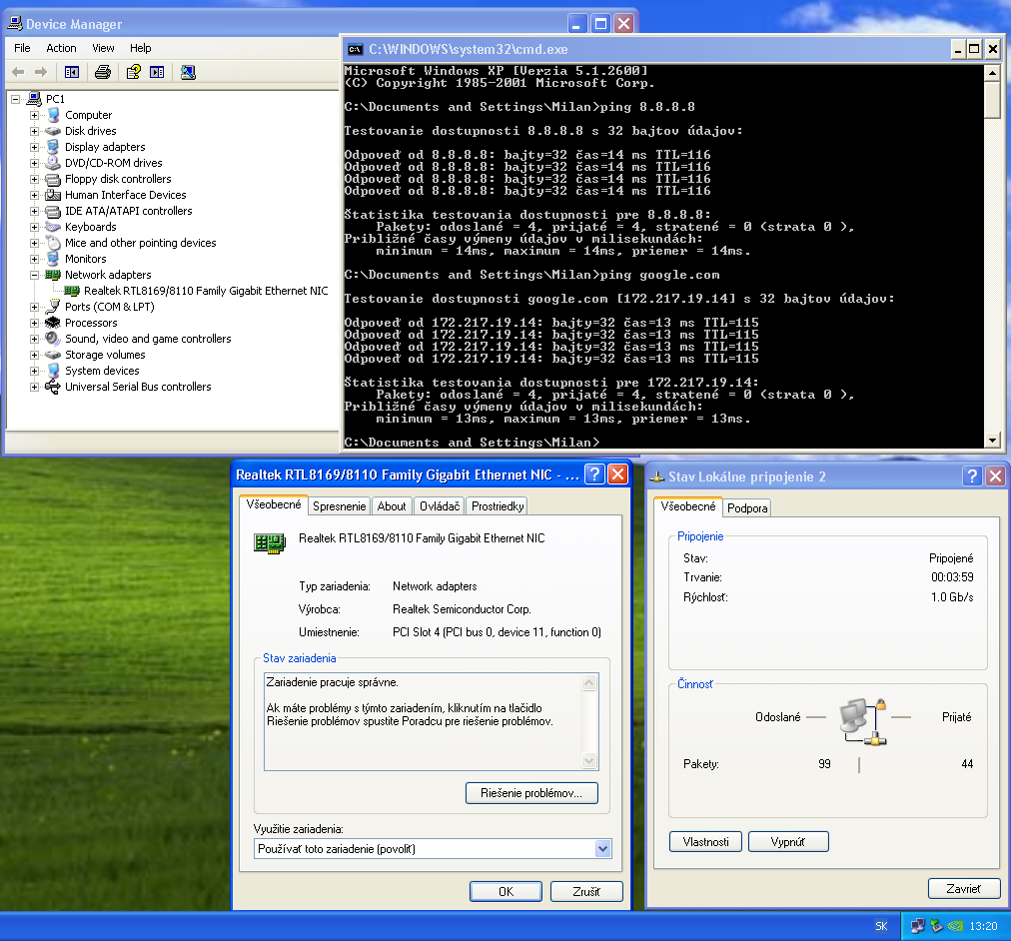
Task: Collapse the PC1 root node
Action: (15, 99)
